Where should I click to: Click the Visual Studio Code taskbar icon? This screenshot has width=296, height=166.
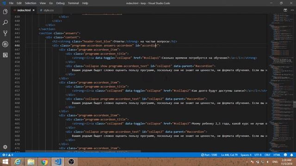point(58,162)
